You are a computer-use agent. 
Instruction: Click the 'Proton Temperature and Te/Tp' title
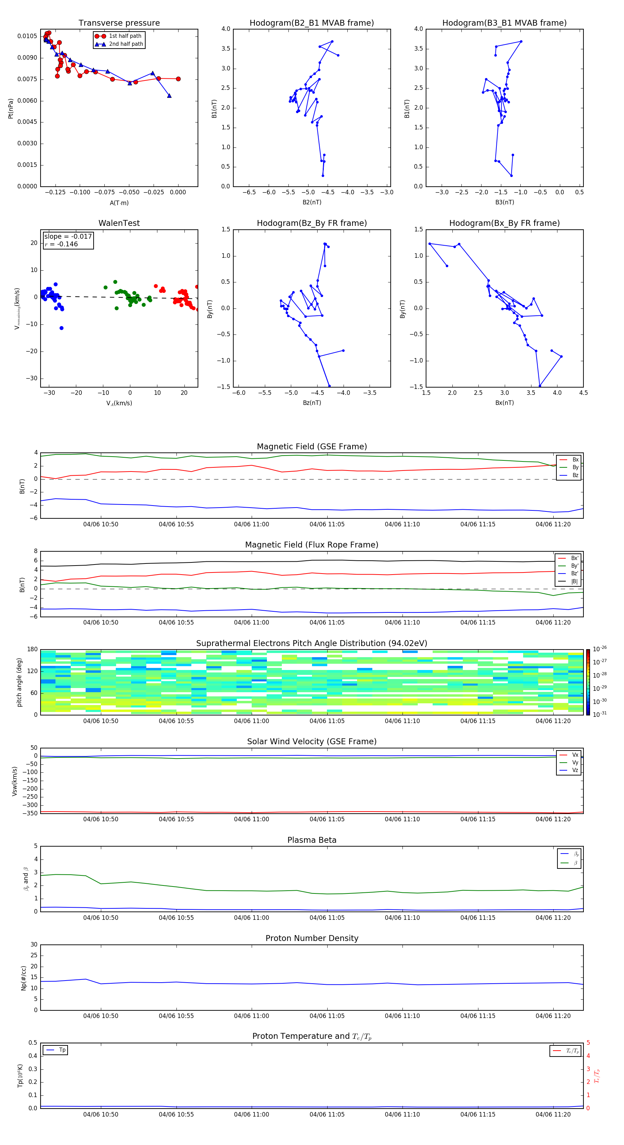tap(312, 1036)
